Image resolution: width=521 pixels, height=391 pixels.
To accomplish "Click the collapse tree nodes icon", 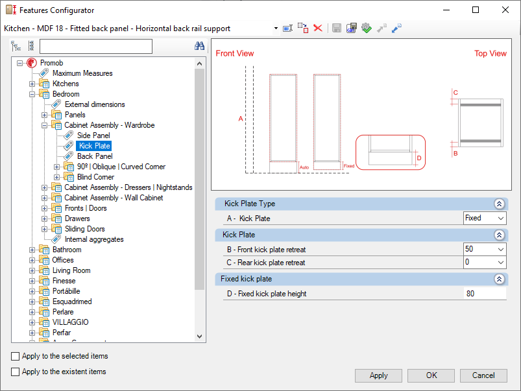I will [x=31, y=46].
